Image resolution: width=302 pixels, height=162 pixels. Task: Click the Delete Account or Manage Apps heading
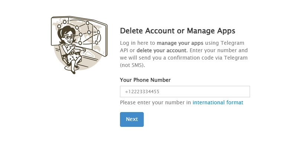178,31
